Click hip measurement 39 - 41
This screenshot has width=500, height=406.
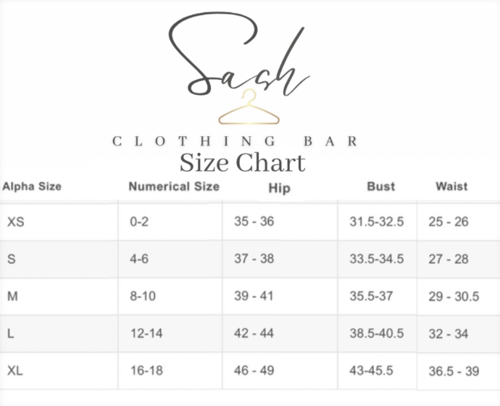click(254, 297)
